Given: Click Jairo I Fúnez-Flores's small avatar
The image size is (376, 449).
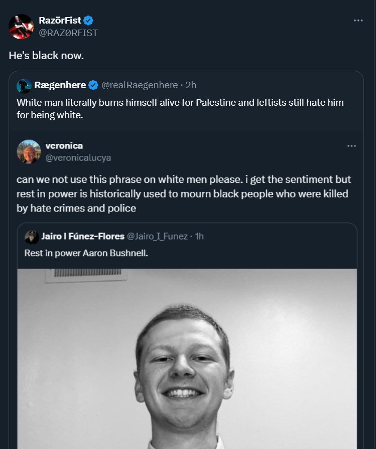Looking at the screenshot, I should click(x=32, y=237).
